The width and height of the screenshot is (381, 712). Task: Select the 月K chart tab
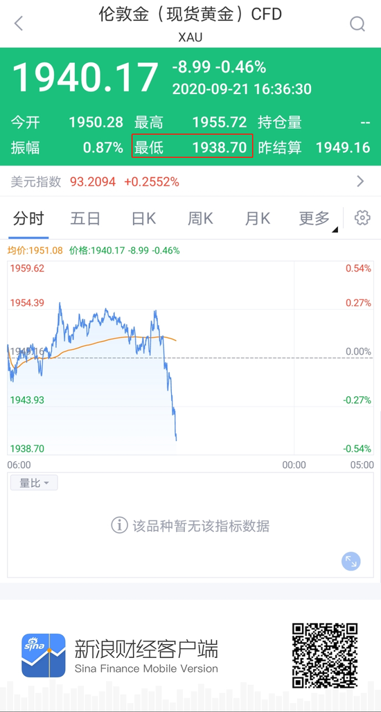coord(258,218)
